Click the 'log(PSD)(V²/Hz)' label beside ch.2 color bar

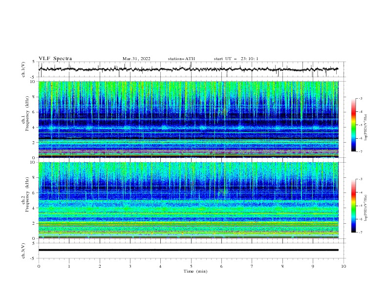365,208
